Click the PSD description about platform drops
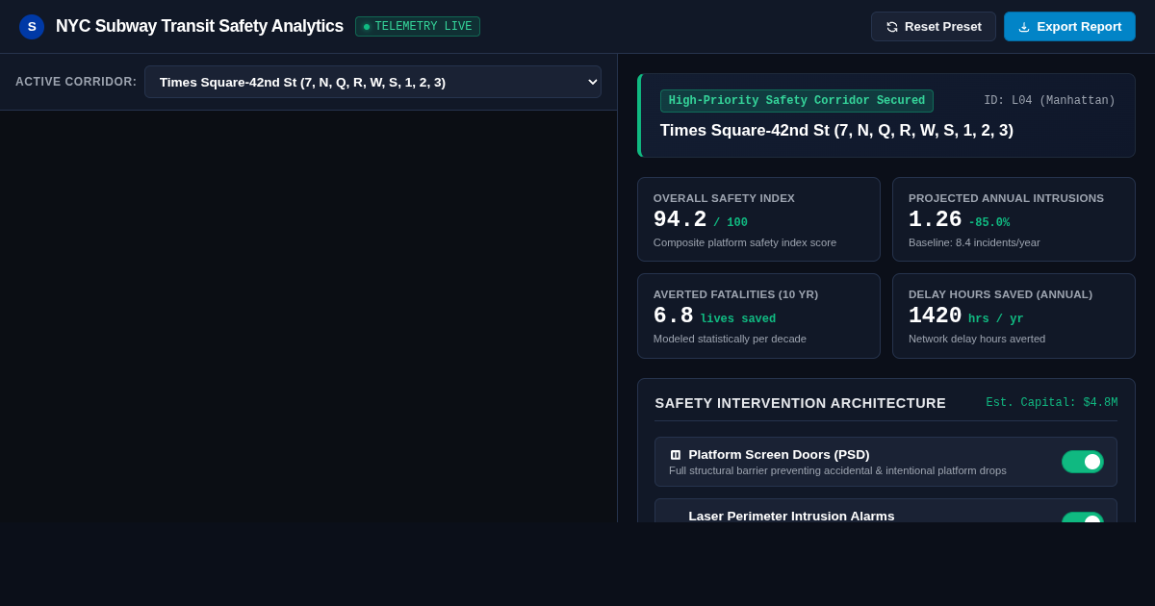The width and height of the screenshot is (1155, 606). [837, 470]
